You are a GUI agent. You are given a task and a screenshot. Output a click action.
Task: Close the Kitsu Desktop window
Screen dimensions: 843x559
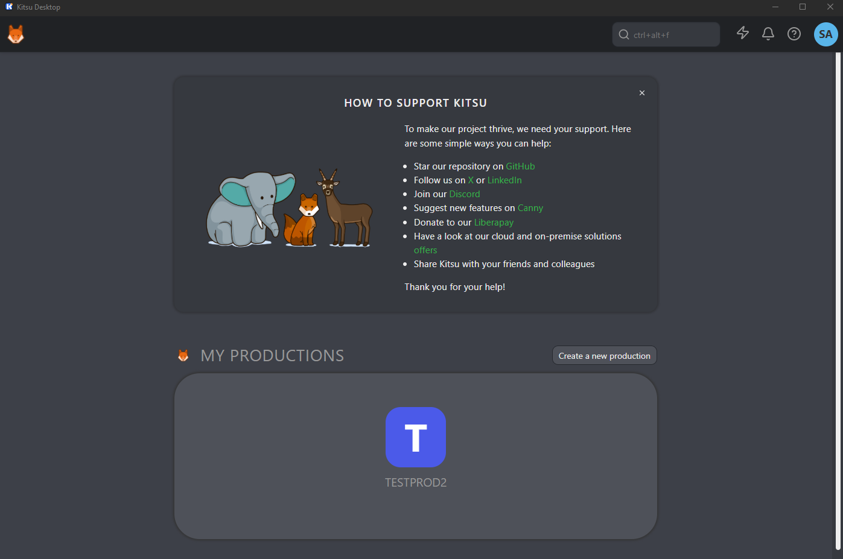(830, 7)
